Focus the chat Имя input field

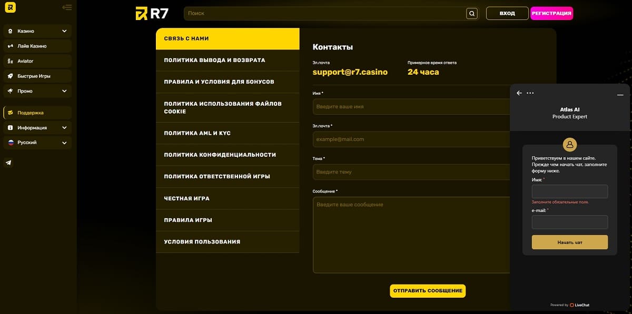click(x=570, y=191)
